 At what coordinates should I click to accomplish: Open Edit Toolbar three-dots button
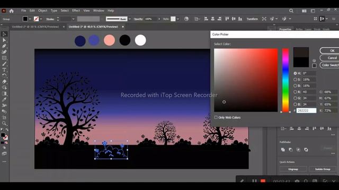coord(4,161)
